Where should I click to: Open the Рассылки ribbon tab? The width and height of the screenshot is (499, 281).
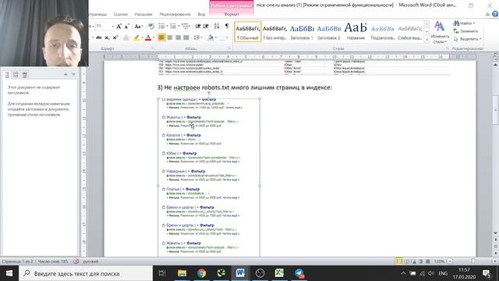click(143, 14)
